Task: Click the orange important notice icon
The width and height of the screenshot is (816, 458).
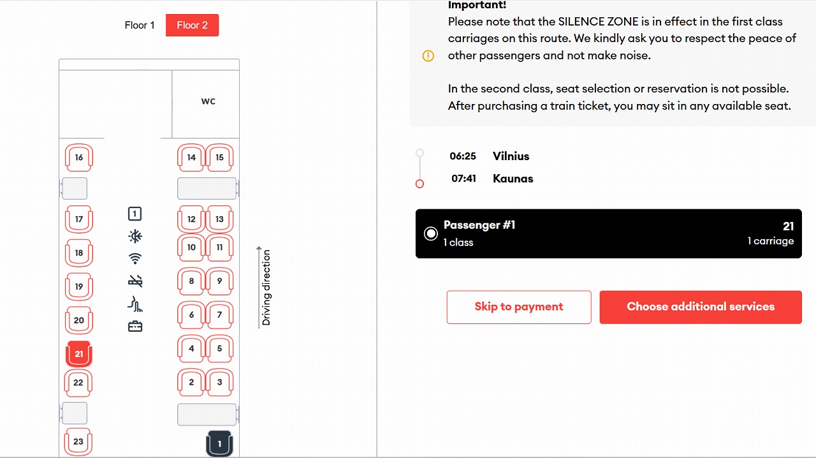Action: (x=428, y=56)
